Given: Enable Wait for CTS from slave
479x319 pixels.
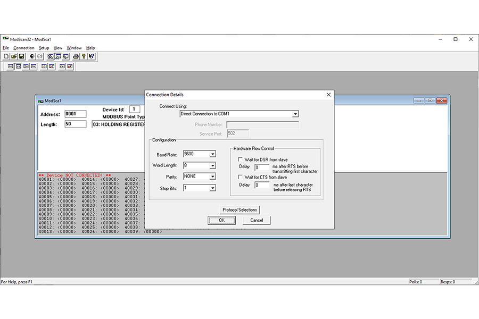Looking at the screenshot, I should (240, 177).
